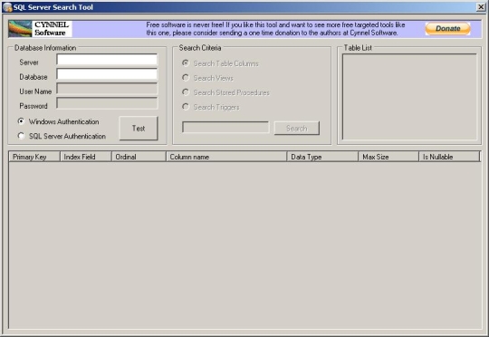The height and width of the screenshot is (337, 489).
Task: Close the SQL Server Search Tool window
Action: point(481,7)
